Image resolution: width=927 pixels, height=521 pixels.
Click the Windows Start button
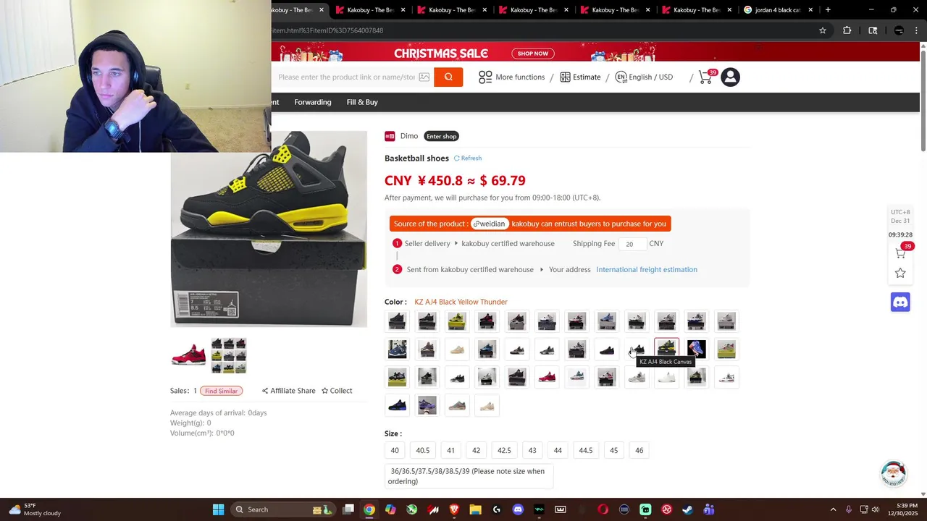tap(218, 509)
